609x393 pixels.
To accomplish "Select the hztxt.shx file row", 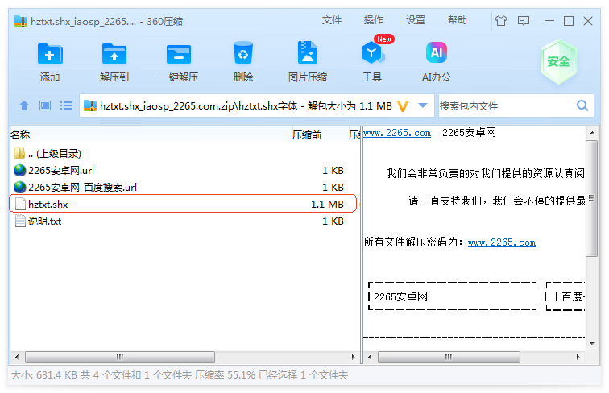I will [x=183, y=204].
